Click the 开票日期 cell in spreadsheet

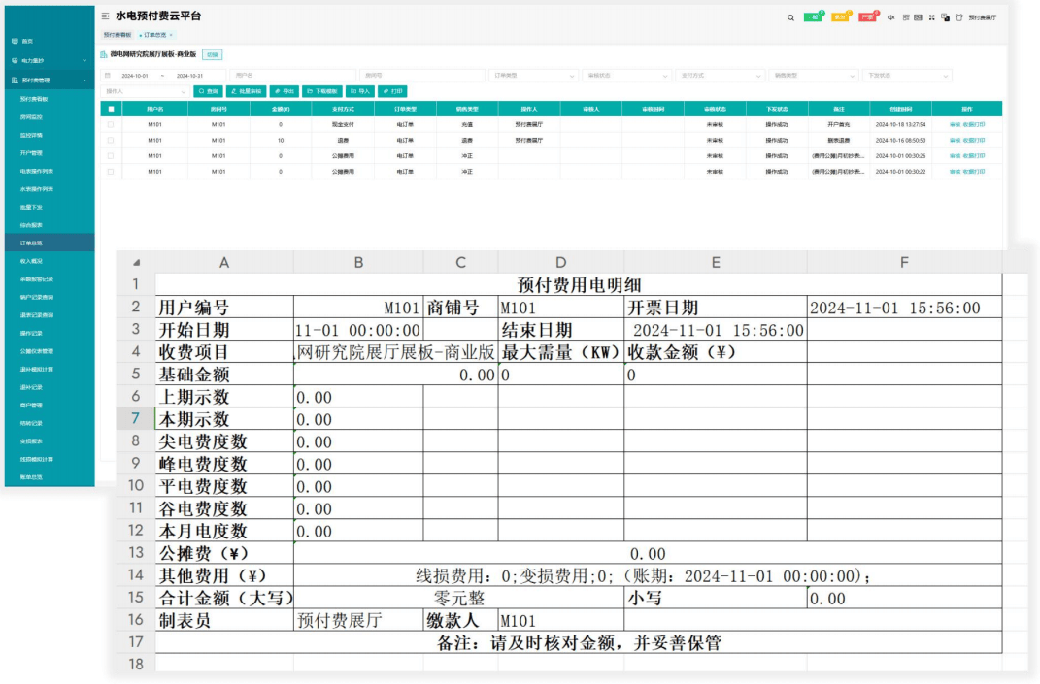click(x=716, y=308)
